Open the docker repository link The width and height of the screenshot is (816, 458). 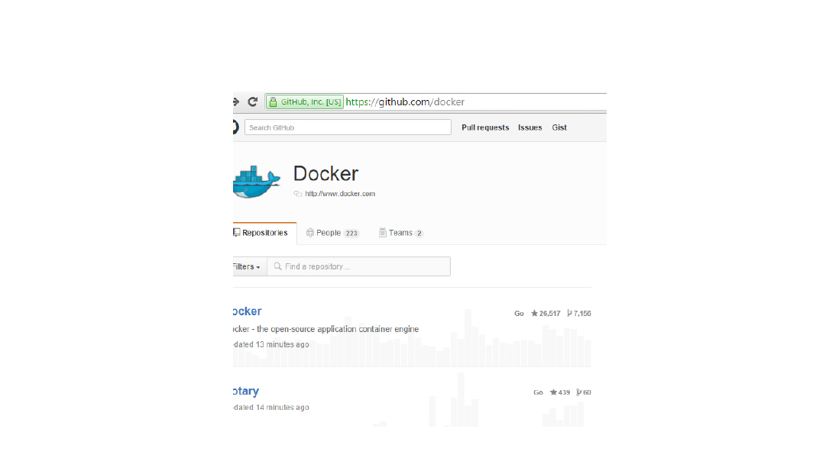click(x=248, y=311)
